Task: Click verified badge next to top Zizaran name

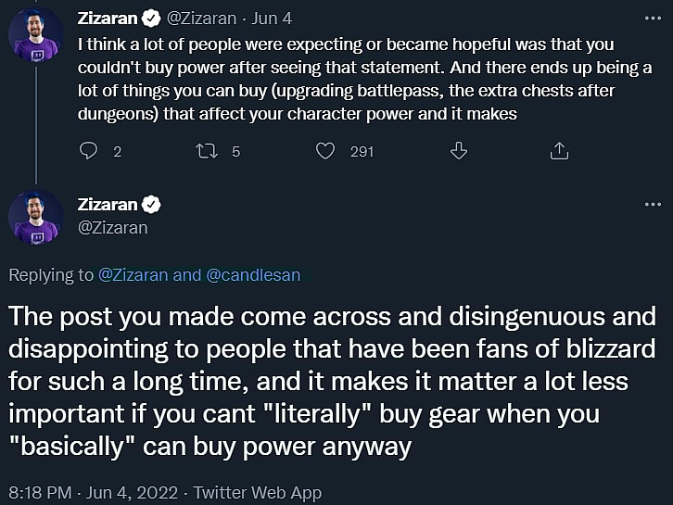Action: tap(151, 17)
